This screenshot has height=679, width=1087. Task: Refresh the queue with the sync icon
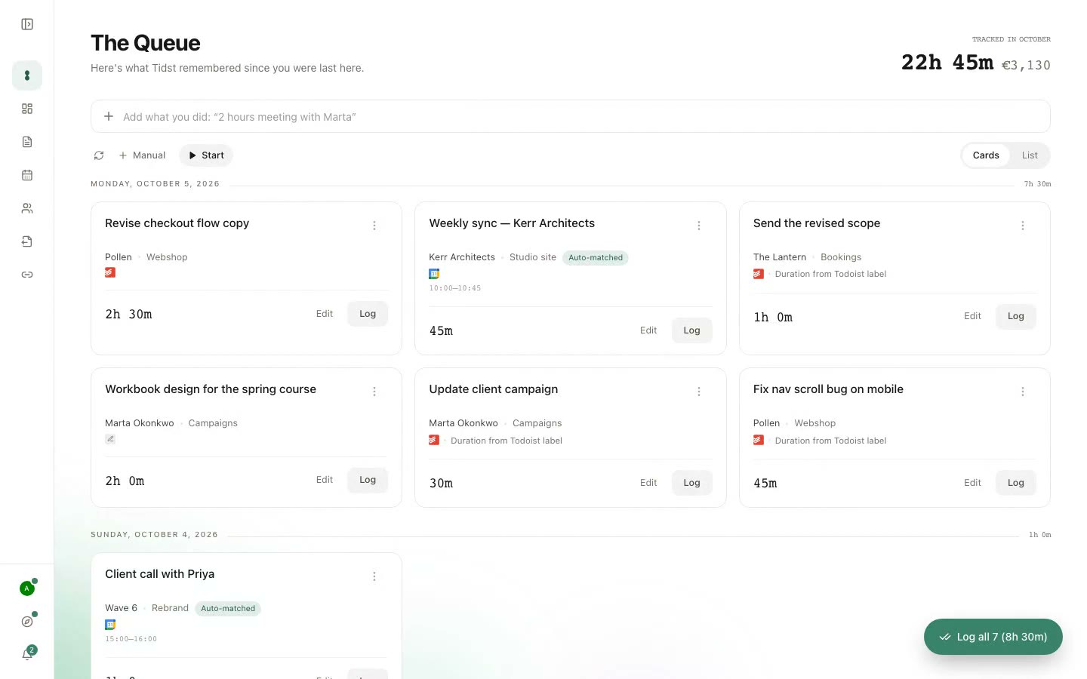coord(99,155)
